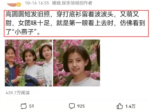The height and width of the screenshot is (110, 152).
Task: Click the dark blue garment in first photo
Action: tap(31, 80)
